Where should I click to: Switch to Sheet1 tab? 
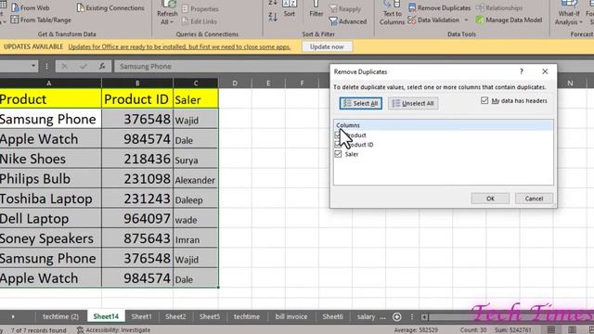coord(141,316)
